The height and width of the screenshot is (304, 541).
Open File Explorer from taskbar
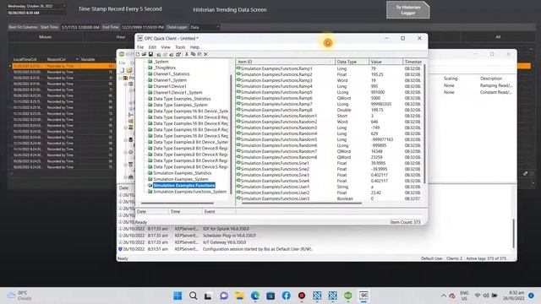pos(239,296)
